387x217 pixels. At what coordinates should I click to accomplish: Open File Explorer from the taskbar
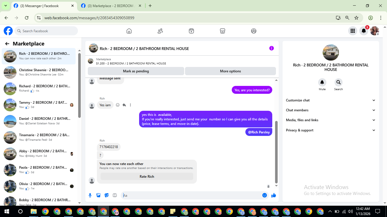coord(34,211)
